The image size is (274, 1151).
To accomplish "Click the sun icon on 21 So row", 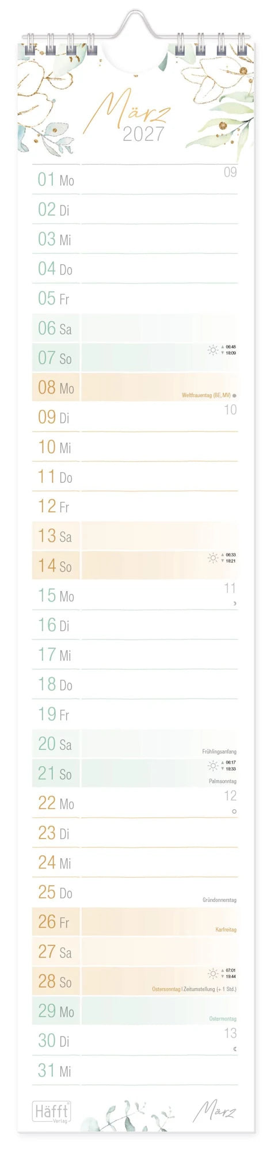I will [213, 765].
